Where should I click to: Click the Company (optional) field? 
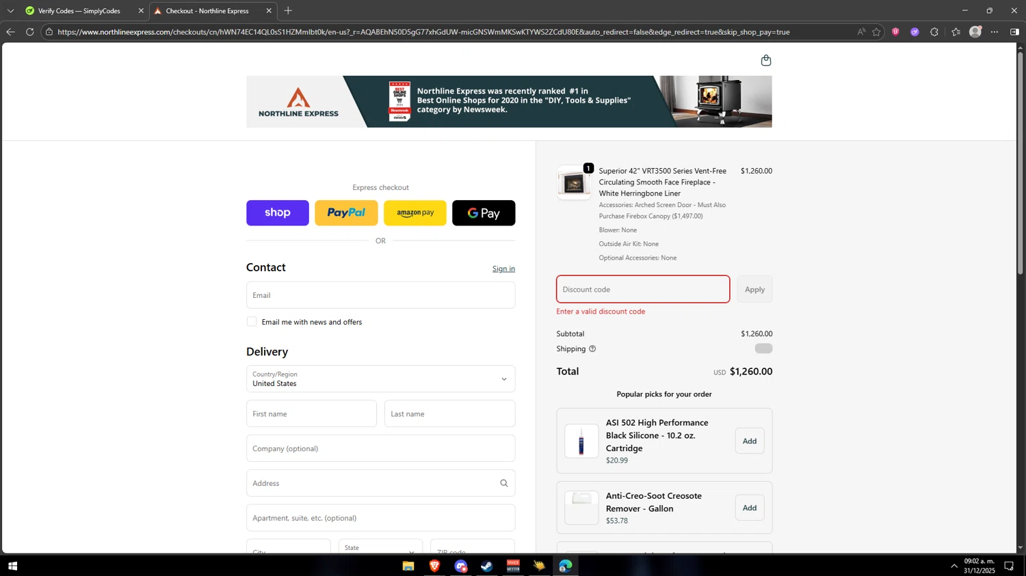click(380, 448)
